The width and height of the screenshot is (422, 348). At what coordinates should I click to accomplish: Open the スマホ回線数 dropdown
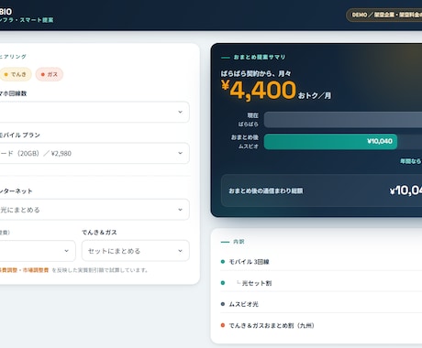(94, 112)
